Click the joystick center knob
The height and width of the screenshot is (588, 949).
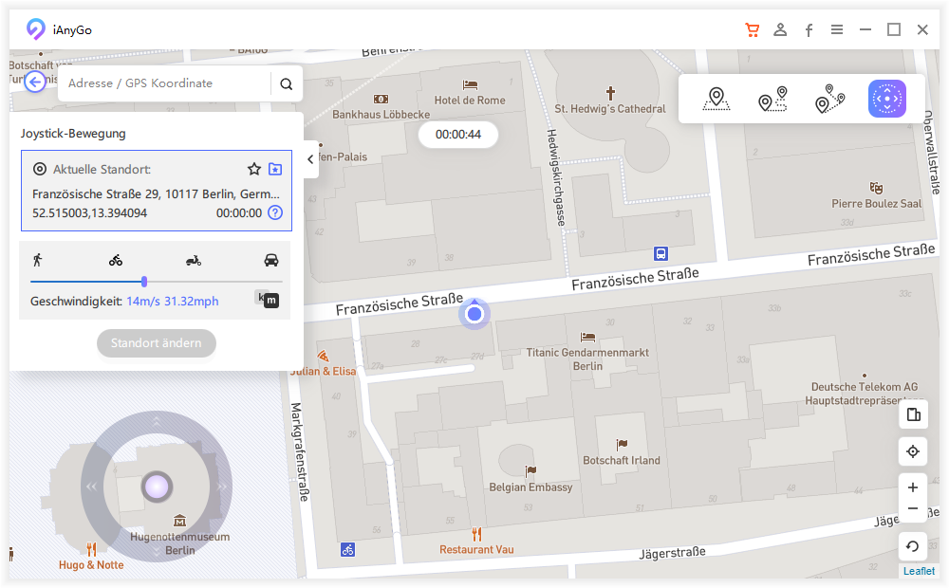click(x=157, y=487)
